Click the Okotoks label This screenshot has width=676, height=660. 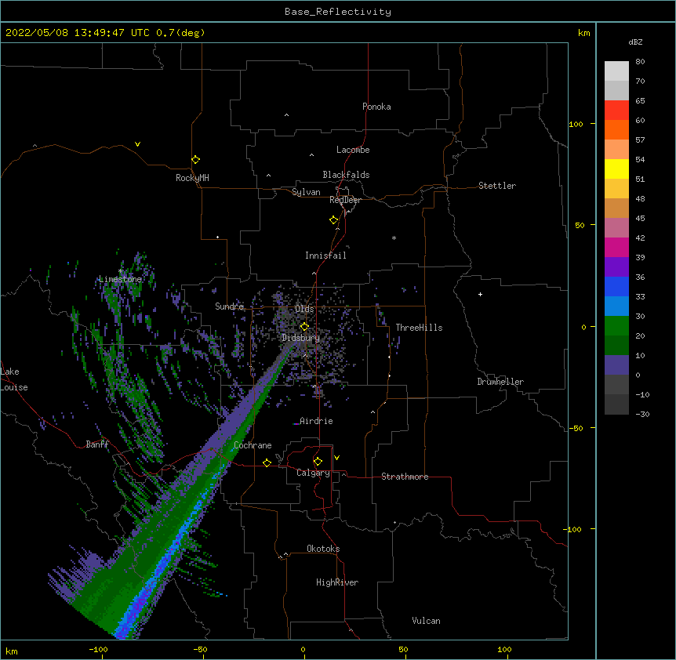tap(323, 549)
